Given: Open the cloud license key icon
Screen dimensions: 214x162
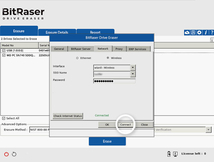Looking at the screenshot, I should (187, 33).
